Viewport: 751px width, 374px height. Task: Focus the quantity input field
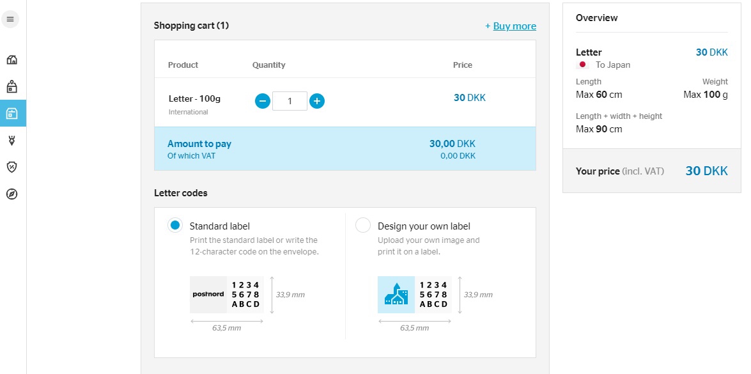(290, 101)
